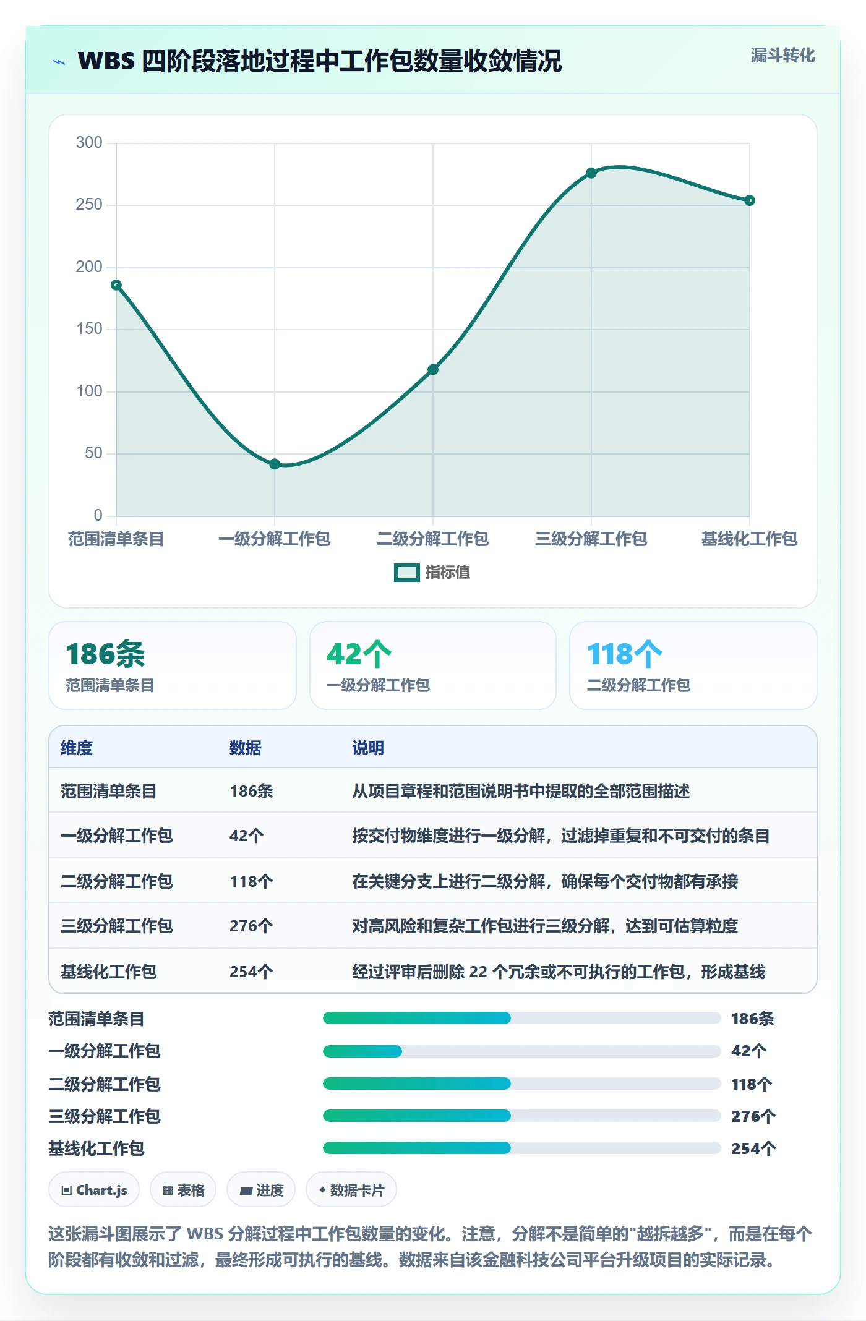Click the grid icon in 表格 tag
866x1321 pixels.
click(168, 1191)
